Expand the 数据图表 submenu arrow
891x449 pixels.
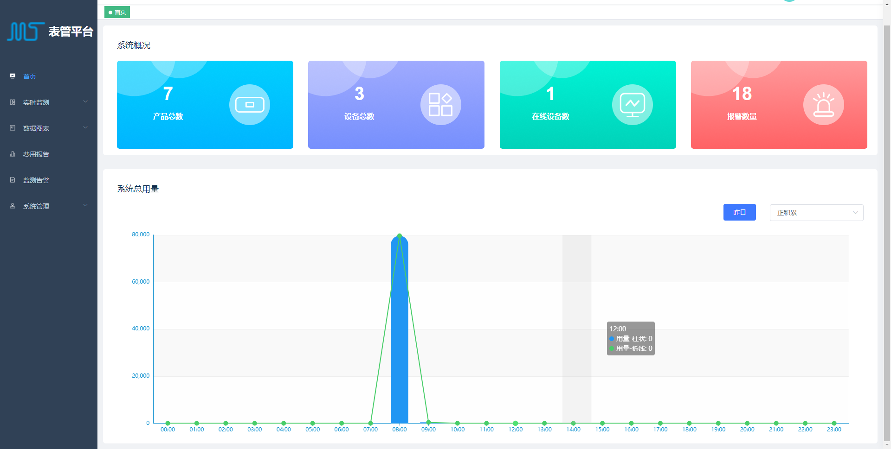click(x=85, y=128)
